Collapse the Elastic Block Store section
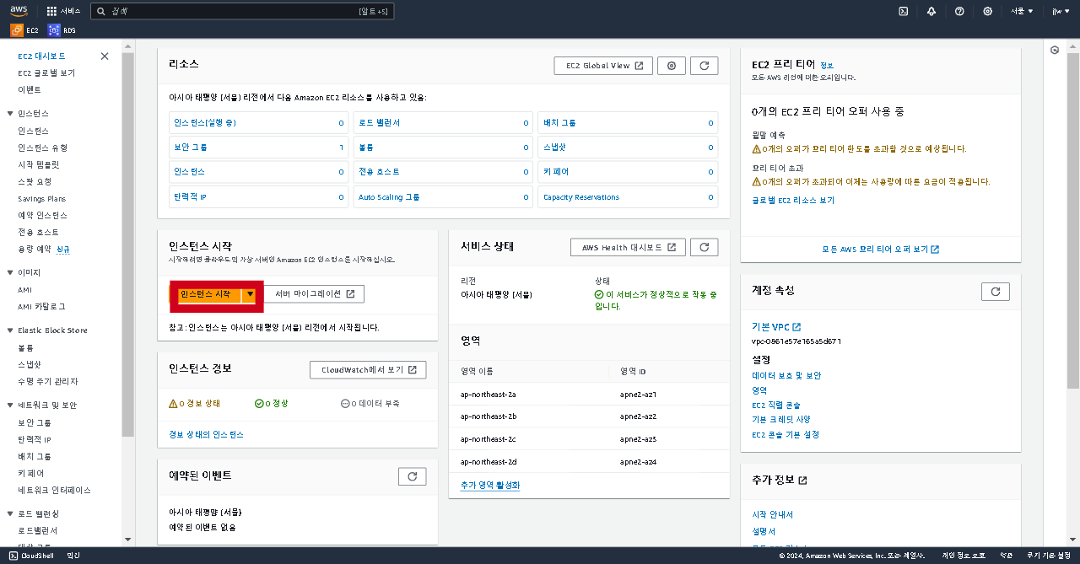Image resolution: width=1080 pixels, height=564 pixels. click(10, 330)
